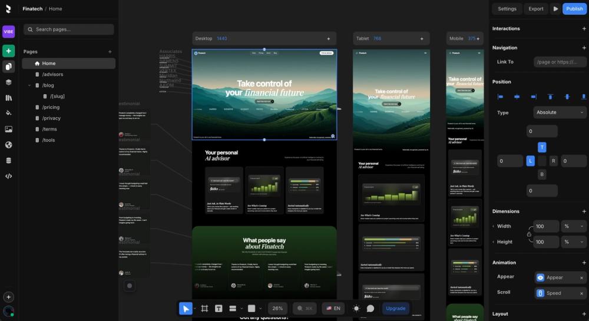The image size is (589, 321).
Task: Open the /privacy page
Action: click(x=69, y=118)
